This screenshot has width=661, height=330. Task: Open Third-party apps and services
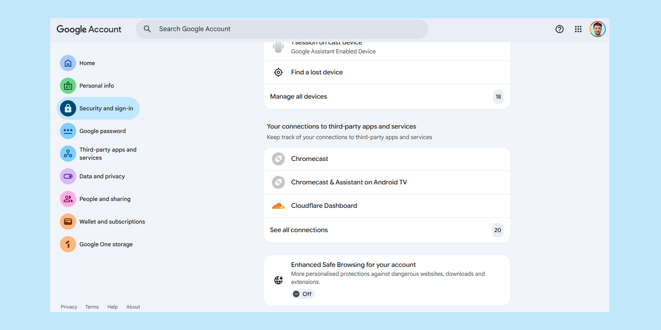(108, 154)
